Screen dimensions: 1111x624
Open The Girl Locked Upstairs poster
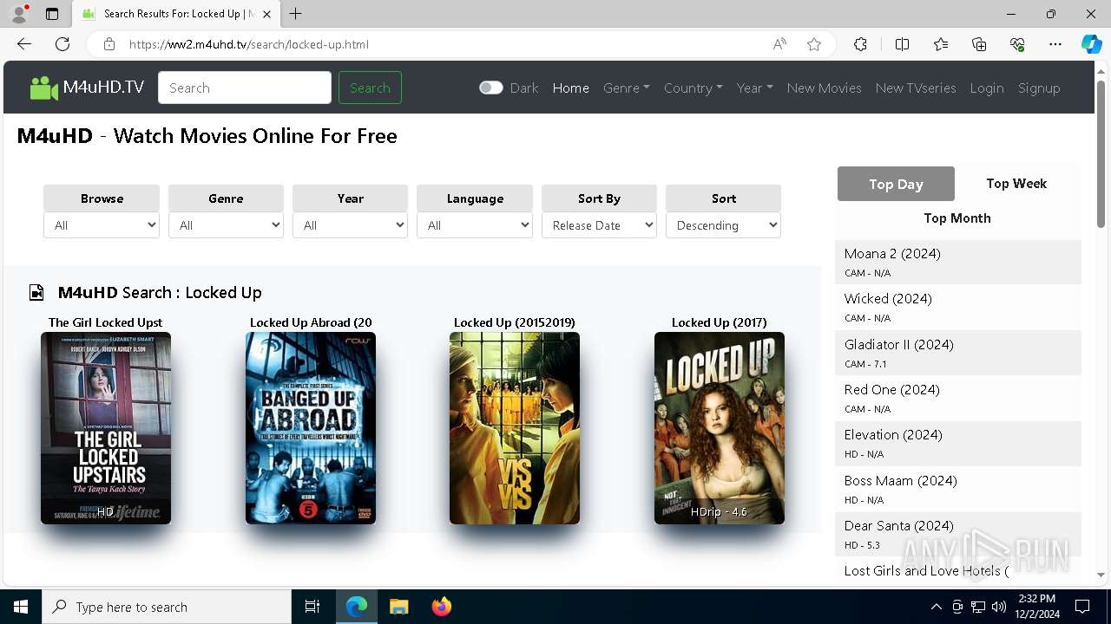pyautogui.click(x=106, y=428)
